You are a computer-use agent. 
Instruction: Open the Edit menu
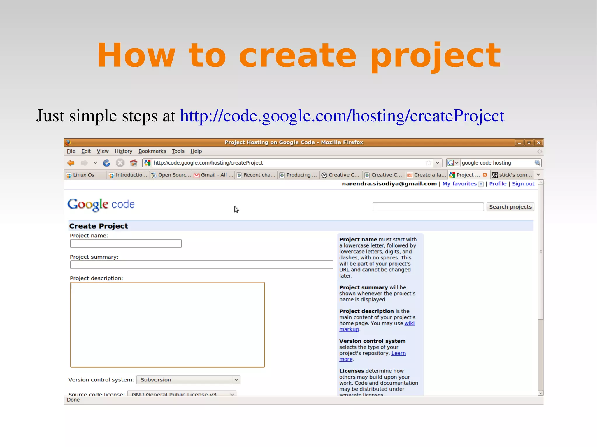coord(86,151)
